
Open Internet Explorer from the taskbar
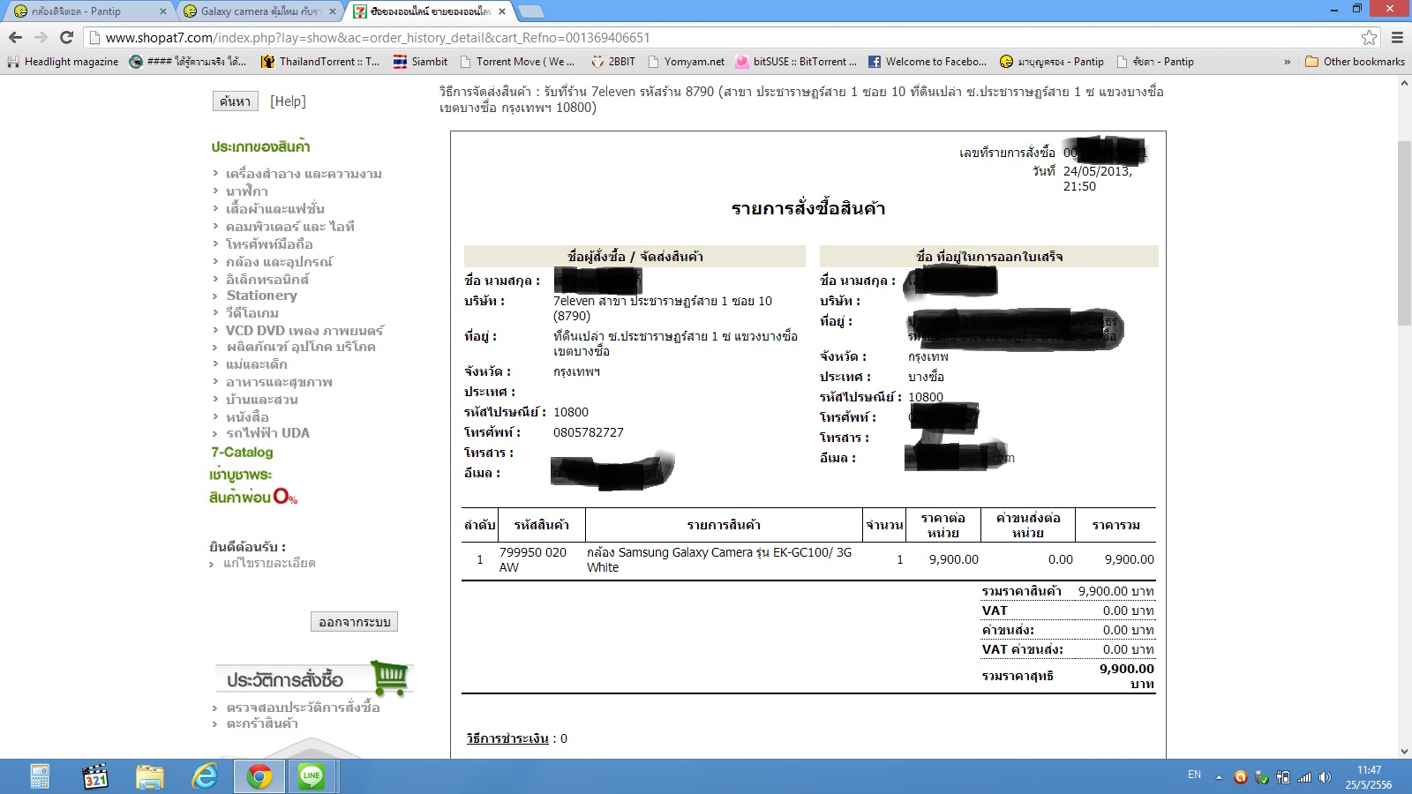(205, 776)
